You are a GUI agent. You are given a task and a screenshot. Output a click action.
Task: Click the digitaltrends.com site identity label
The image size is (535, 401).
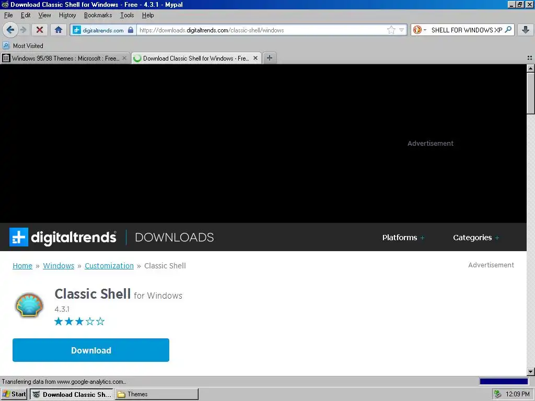point(103,30)
